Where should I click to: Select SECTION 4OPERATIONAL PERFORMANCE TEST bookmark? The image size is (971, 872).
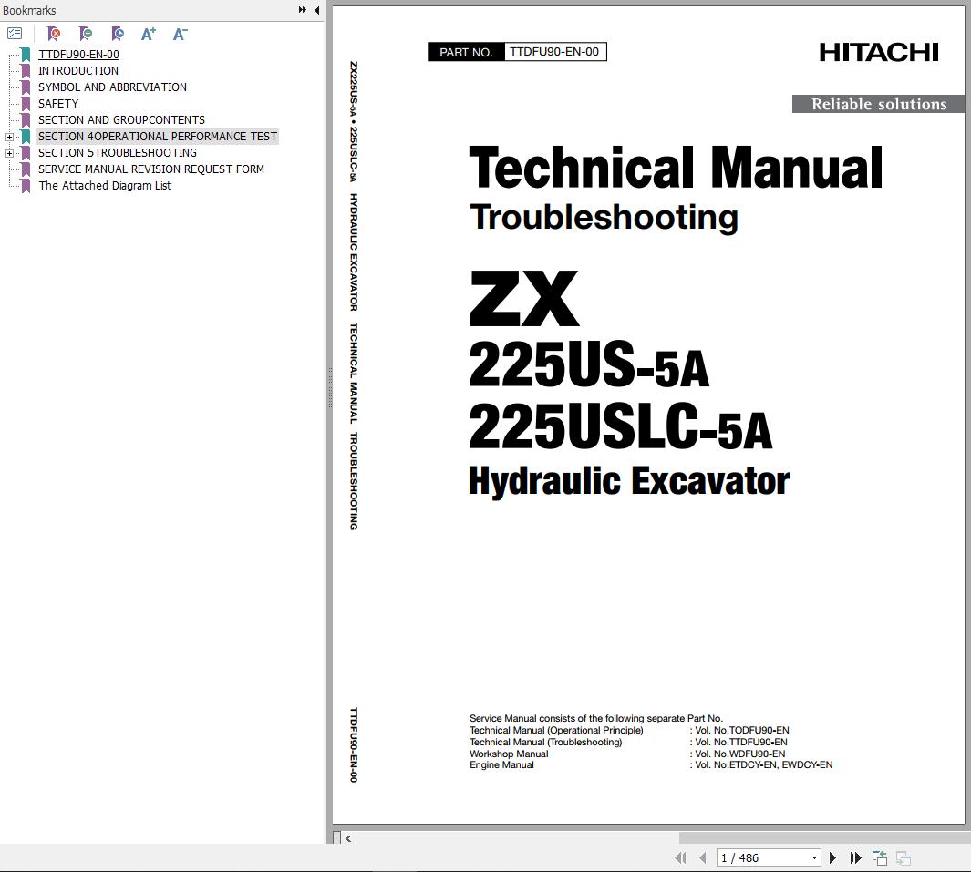click(158, 136)
